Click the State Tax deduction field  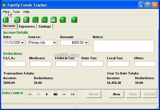pyautogui.click(x=92, y=64)
